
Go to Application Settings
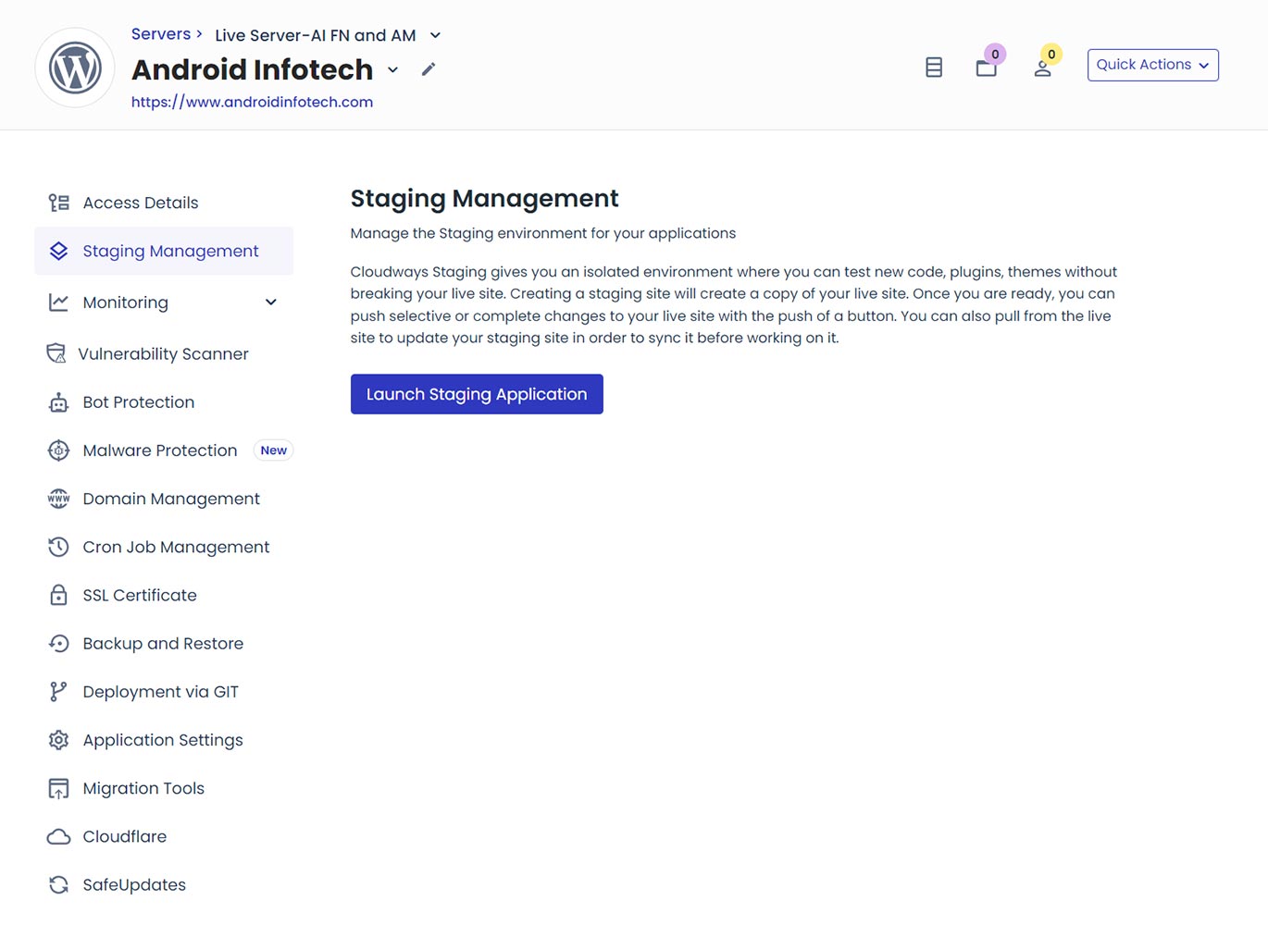tap(164, 740)
